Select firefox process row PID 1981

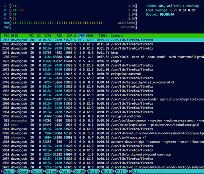click(x=102, y=129)
